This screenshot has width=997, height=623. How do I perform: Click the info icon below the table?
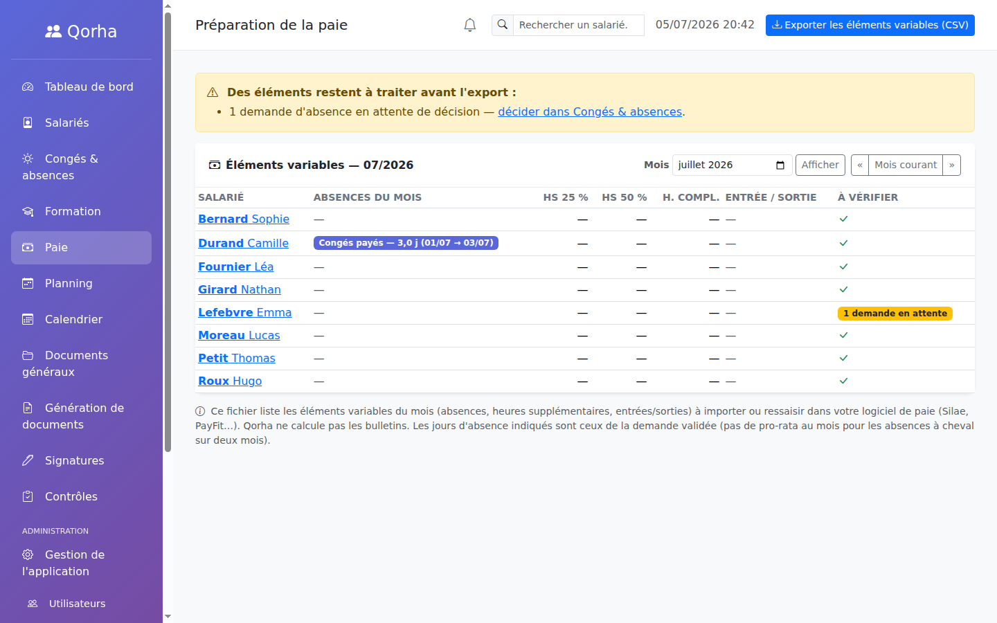pos(200,411)
